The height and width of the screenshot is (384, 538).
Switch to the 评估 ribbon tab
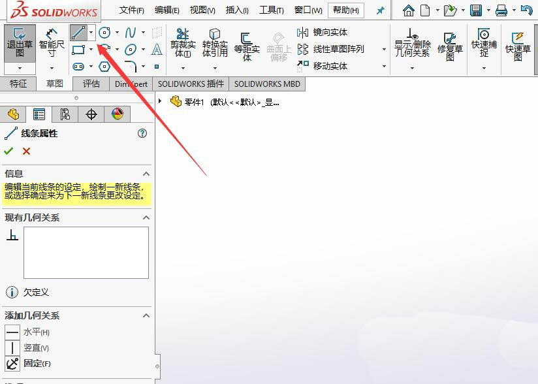91,84
